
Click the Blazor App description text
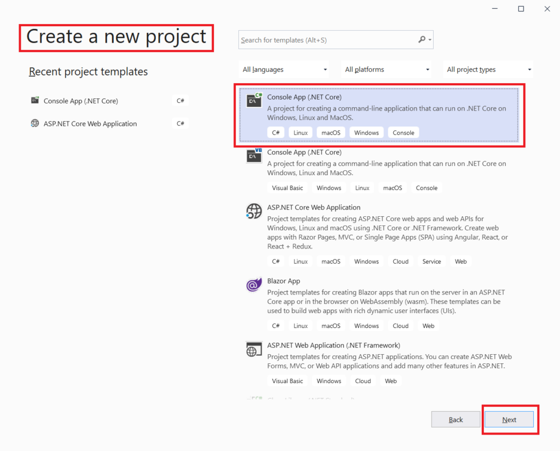point(386,301)
